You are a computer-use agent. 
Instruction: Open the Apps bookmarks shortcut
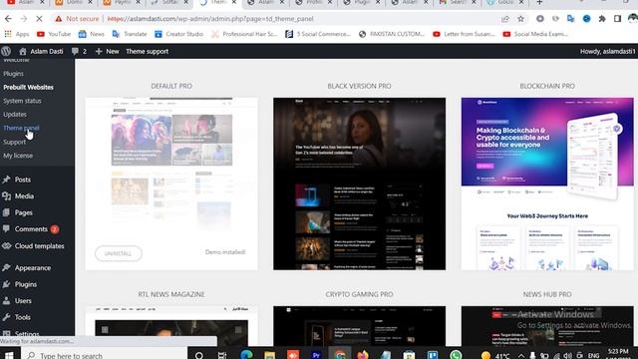point(17,34)
